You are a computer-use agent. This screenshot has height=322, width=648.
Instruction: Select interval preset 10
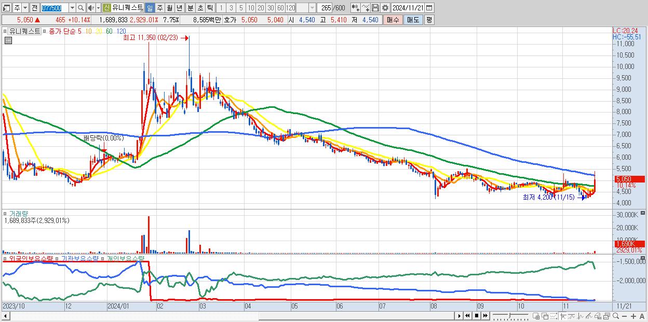251,8
